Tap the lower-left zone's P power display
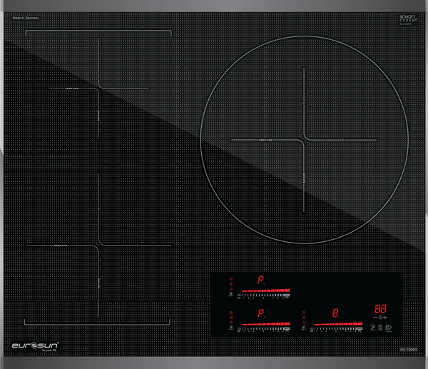 point(261,313)
